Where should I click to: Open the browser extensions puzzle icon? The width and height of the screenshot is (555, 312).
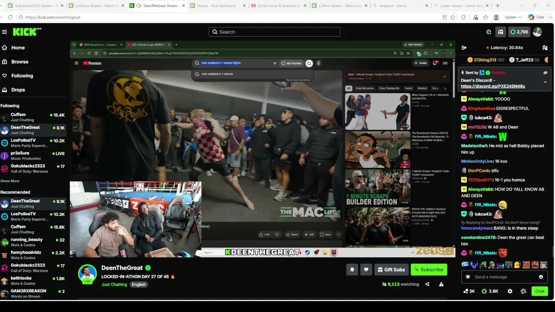coord(464,17)
